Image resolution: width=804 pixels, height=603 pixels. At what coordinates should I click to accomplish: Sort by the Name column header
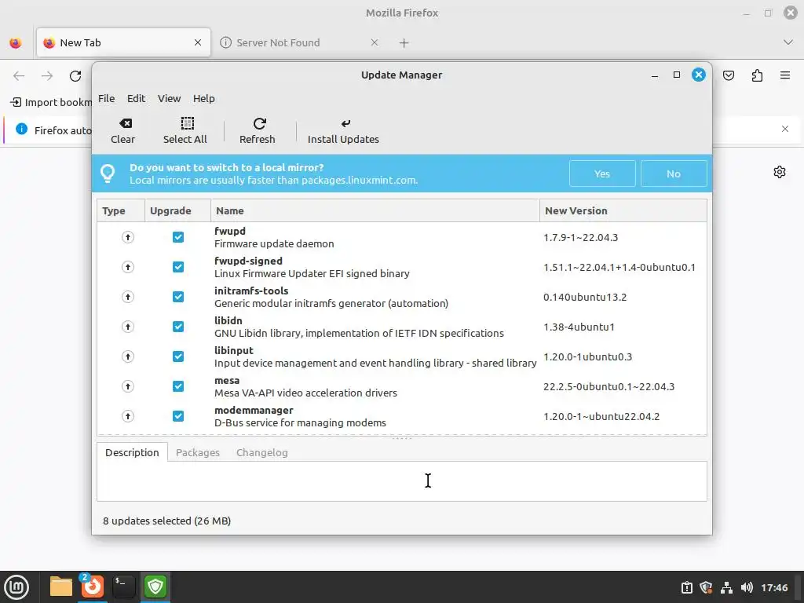click(375, 210)
